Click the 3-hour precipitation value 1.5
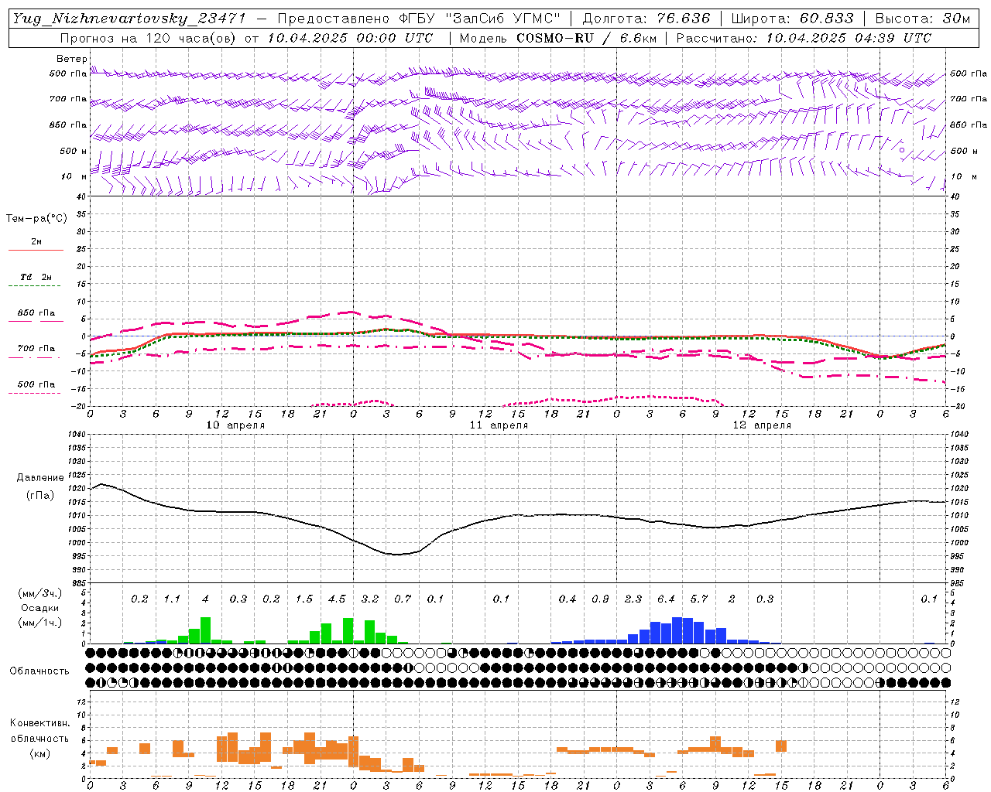This screenshot has width=991, height=792. pyautogui.click(x=304, y=599)
